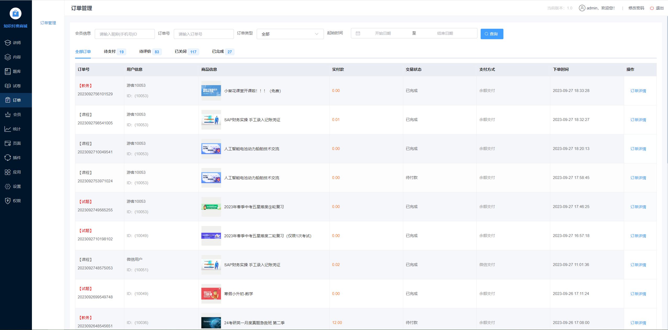Click the admin user avatar icon
The width and height of the screenshot is (668, 330).
pyautogui.click(x=582, y=8)
